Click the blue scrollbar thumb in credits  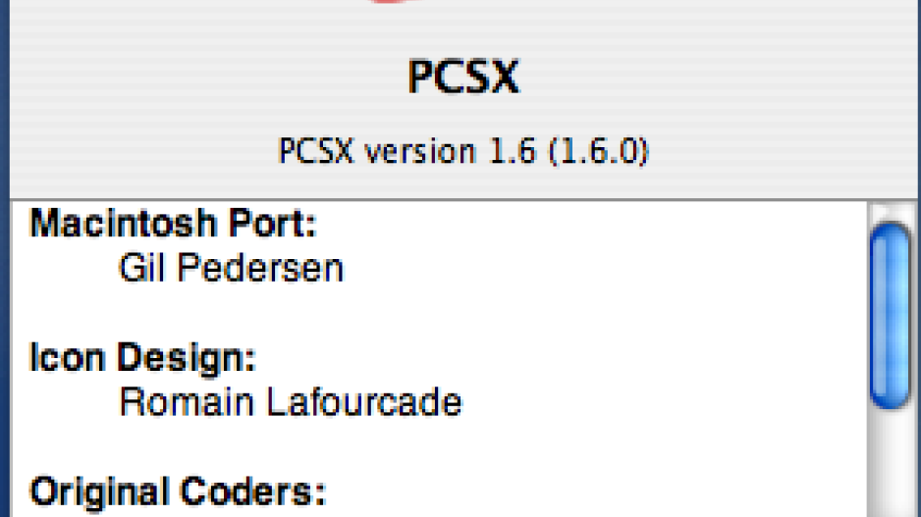[891, 316]
